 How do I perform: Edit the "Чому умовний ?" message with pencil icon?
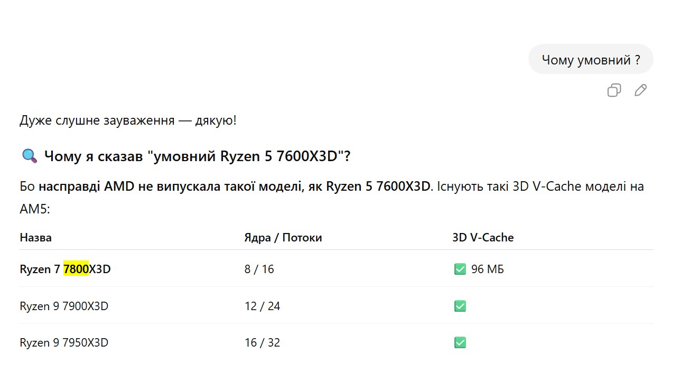[640, 90]
